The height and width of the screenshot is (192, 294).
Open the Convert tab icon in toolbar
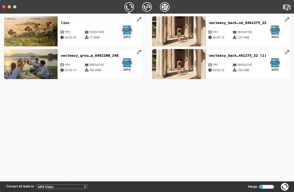(129, 7)
